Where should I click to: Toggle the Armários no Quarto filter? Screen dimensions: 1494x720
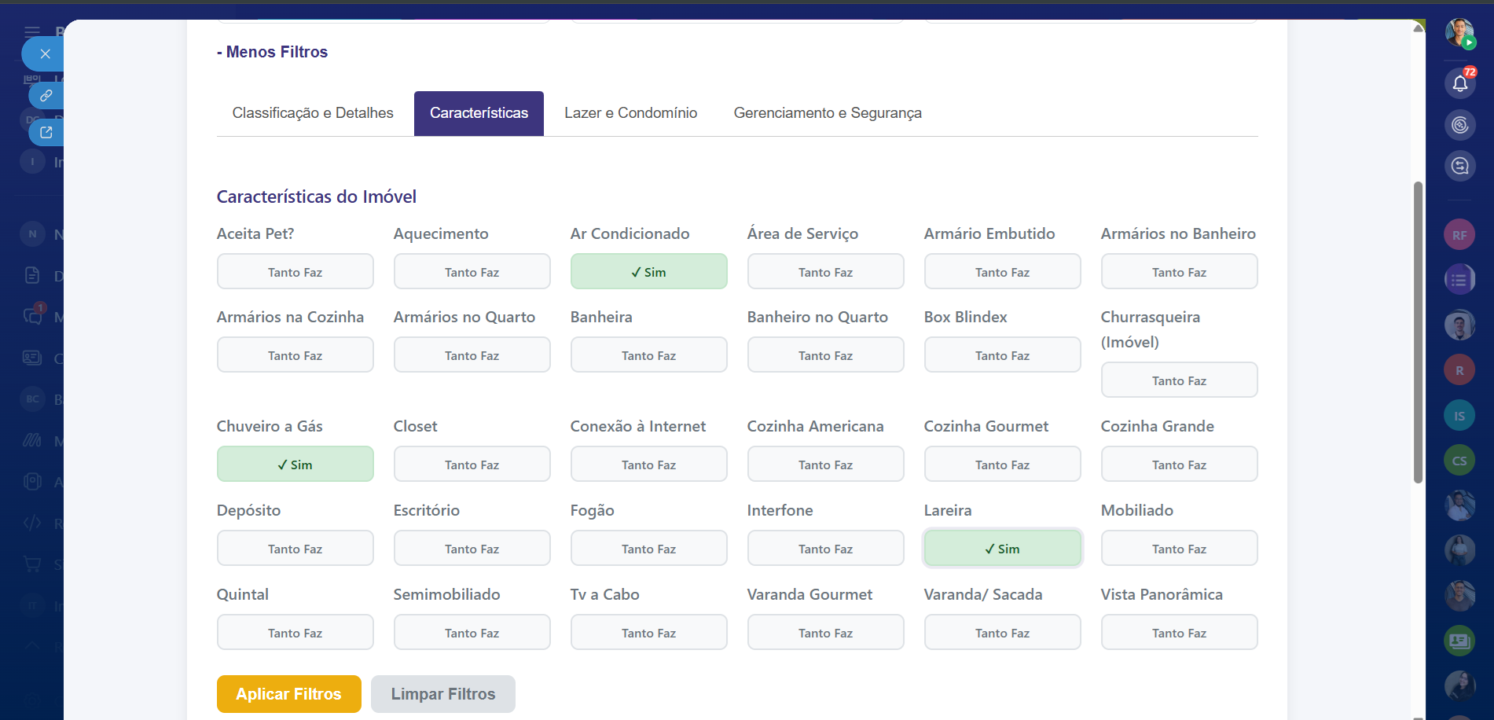click(x=472, y=355)
